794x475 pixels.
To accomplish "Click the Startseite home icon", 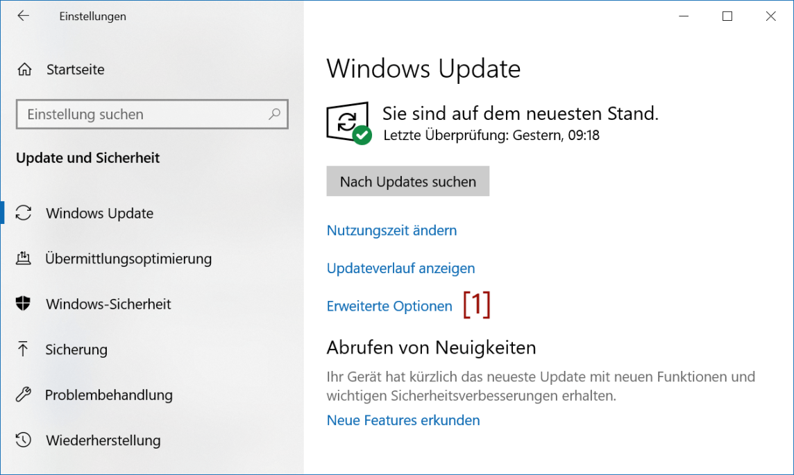I will (x=24, y=69).
